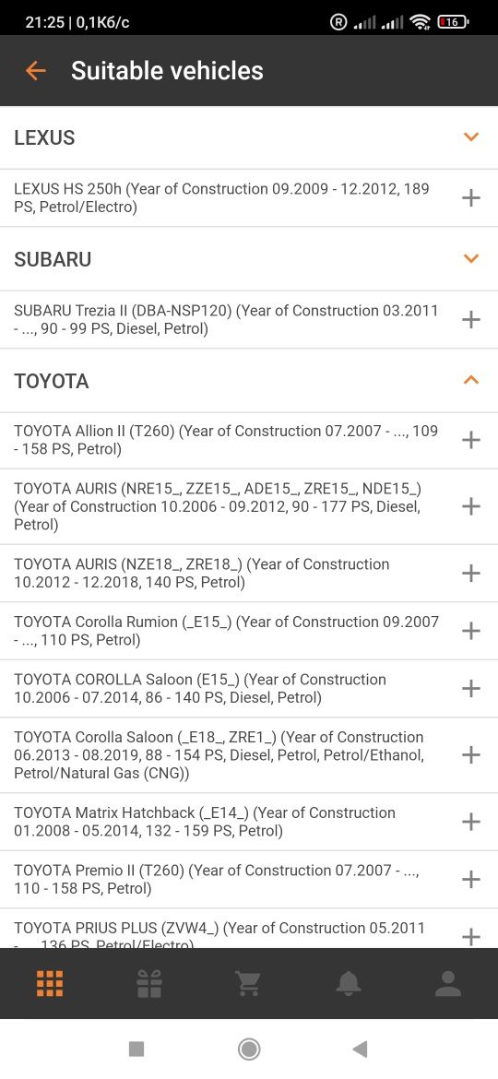Tap the Android recent apps square
Image resolution: width=498 pixels, height=1079 pixels.
[x=136, y=1049]
